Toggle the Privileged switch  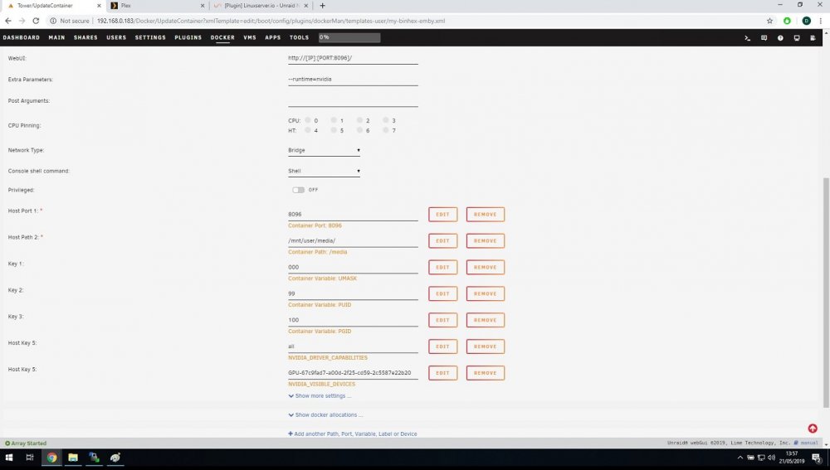click(x=298, y=190)
